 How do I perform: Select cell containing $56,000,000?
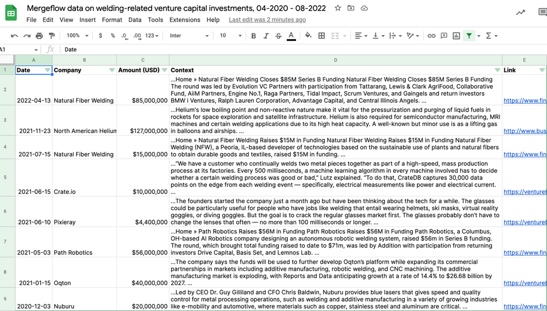click(x=143, y=242)
